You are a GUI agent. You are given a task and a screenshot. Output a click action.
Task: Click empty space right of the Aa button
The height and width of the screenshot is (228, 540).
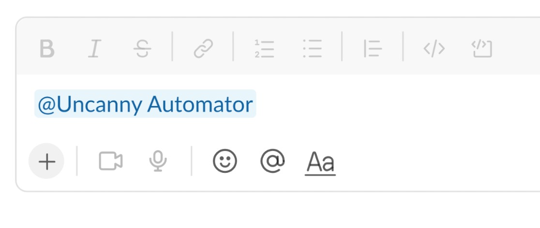437,161
